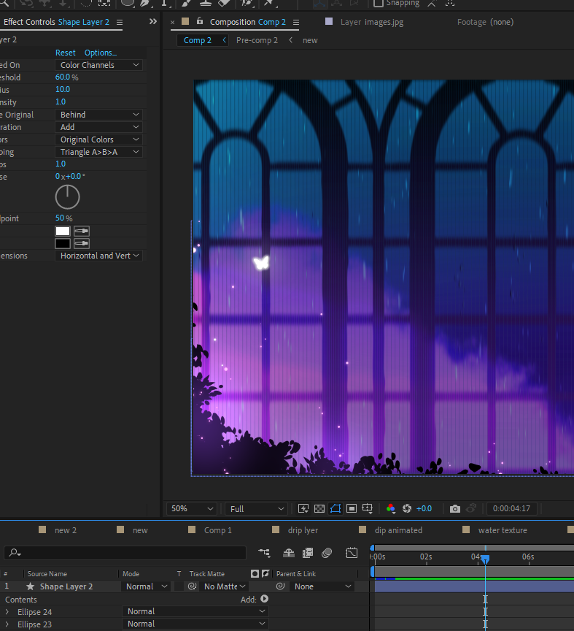Toggle lock icon on Composition Comp 2 tab
This screenshot has width=574, height=631.
[199, 21]
